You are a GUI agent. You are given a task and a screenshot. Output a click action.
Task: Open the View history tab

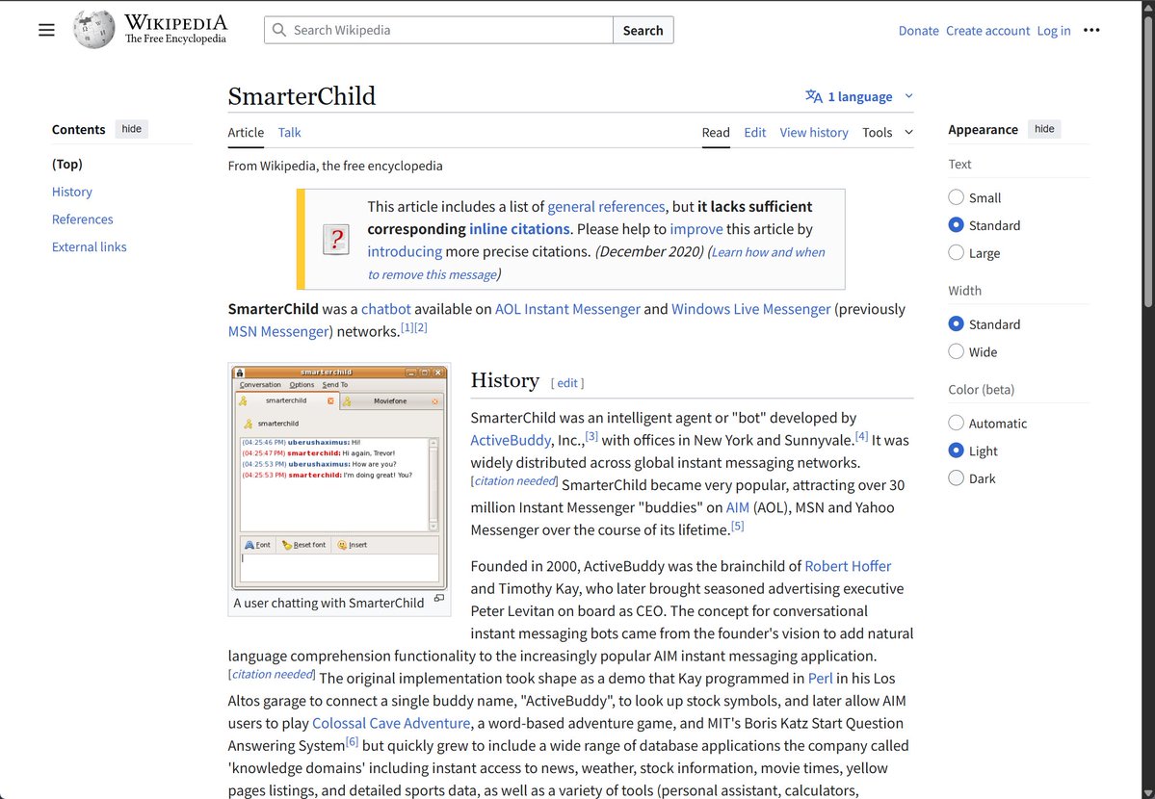pyautogui.click(x=814, y=133)
